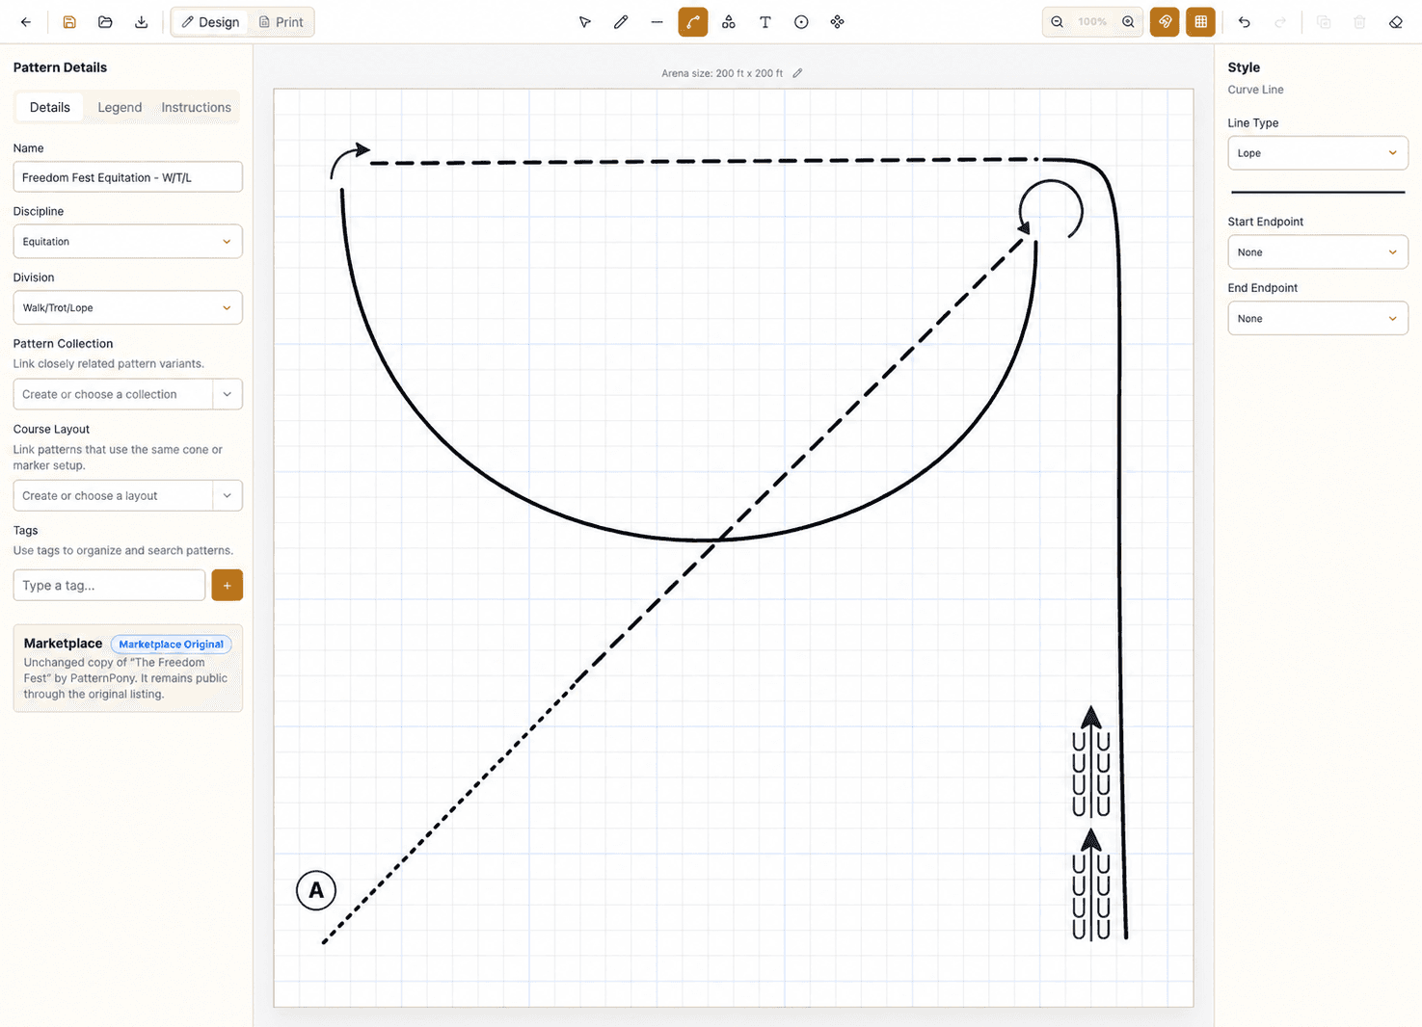
Task: Download the pattern via download icon
Action: point(142,22)
